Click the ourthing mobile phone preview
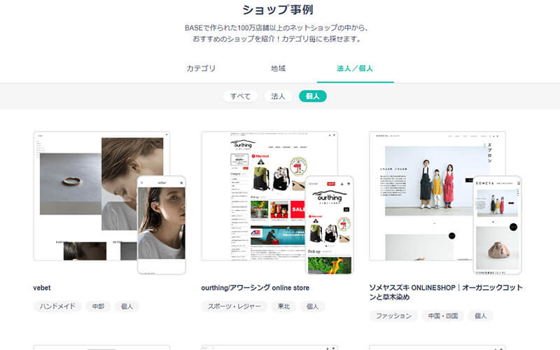The image size is (560, 350). (330, 224)
